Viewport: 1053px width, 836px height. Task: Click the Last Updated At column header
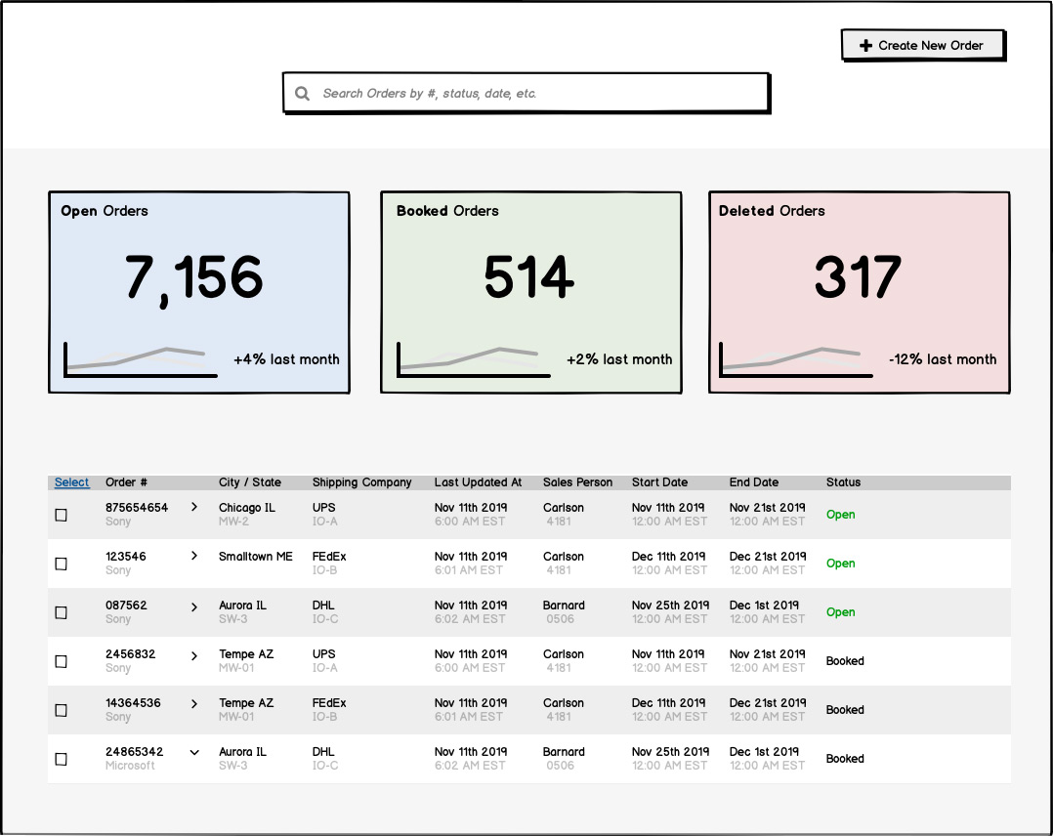(478, 482)
